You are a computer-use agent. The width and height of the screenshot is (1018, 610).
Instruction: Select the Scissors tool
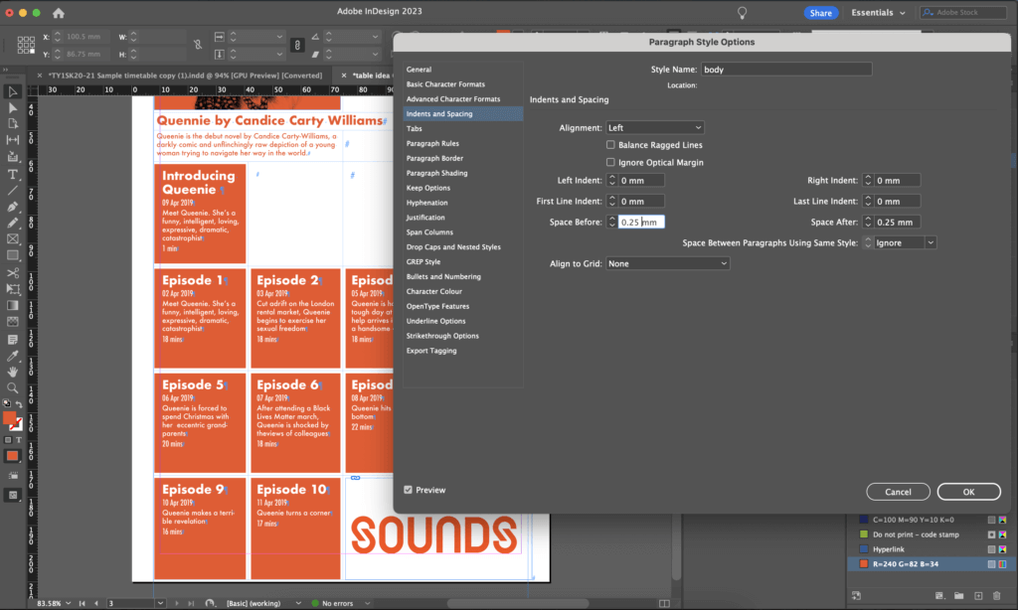point(12,272)
